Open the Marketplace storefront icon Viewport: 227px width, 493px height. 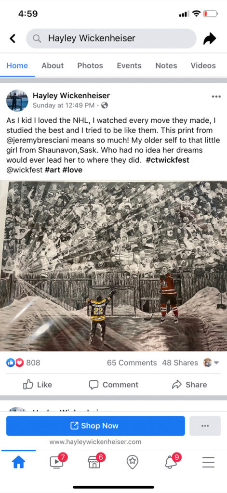tap(94, 462)
